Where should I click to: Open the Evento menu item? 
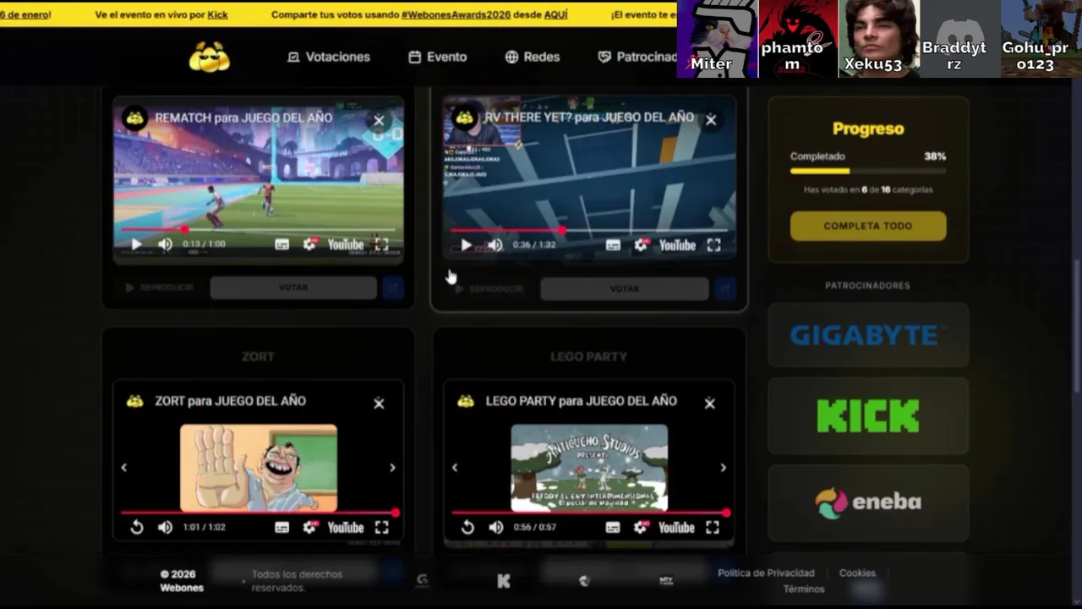(438, 57)
